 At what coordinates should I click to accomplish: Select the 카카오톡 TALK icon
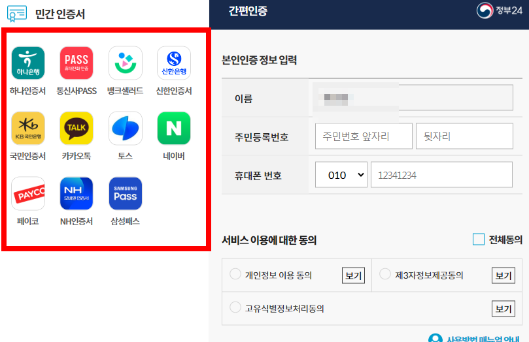tap(77, 128)
